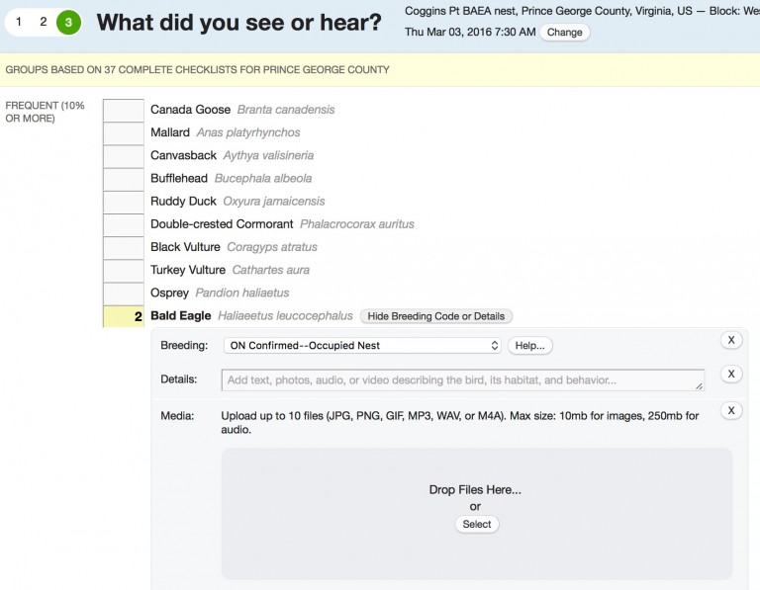Click Hide Breeding Code or Details button
Viewport: 760px width, 590px height.
[435, 316]
